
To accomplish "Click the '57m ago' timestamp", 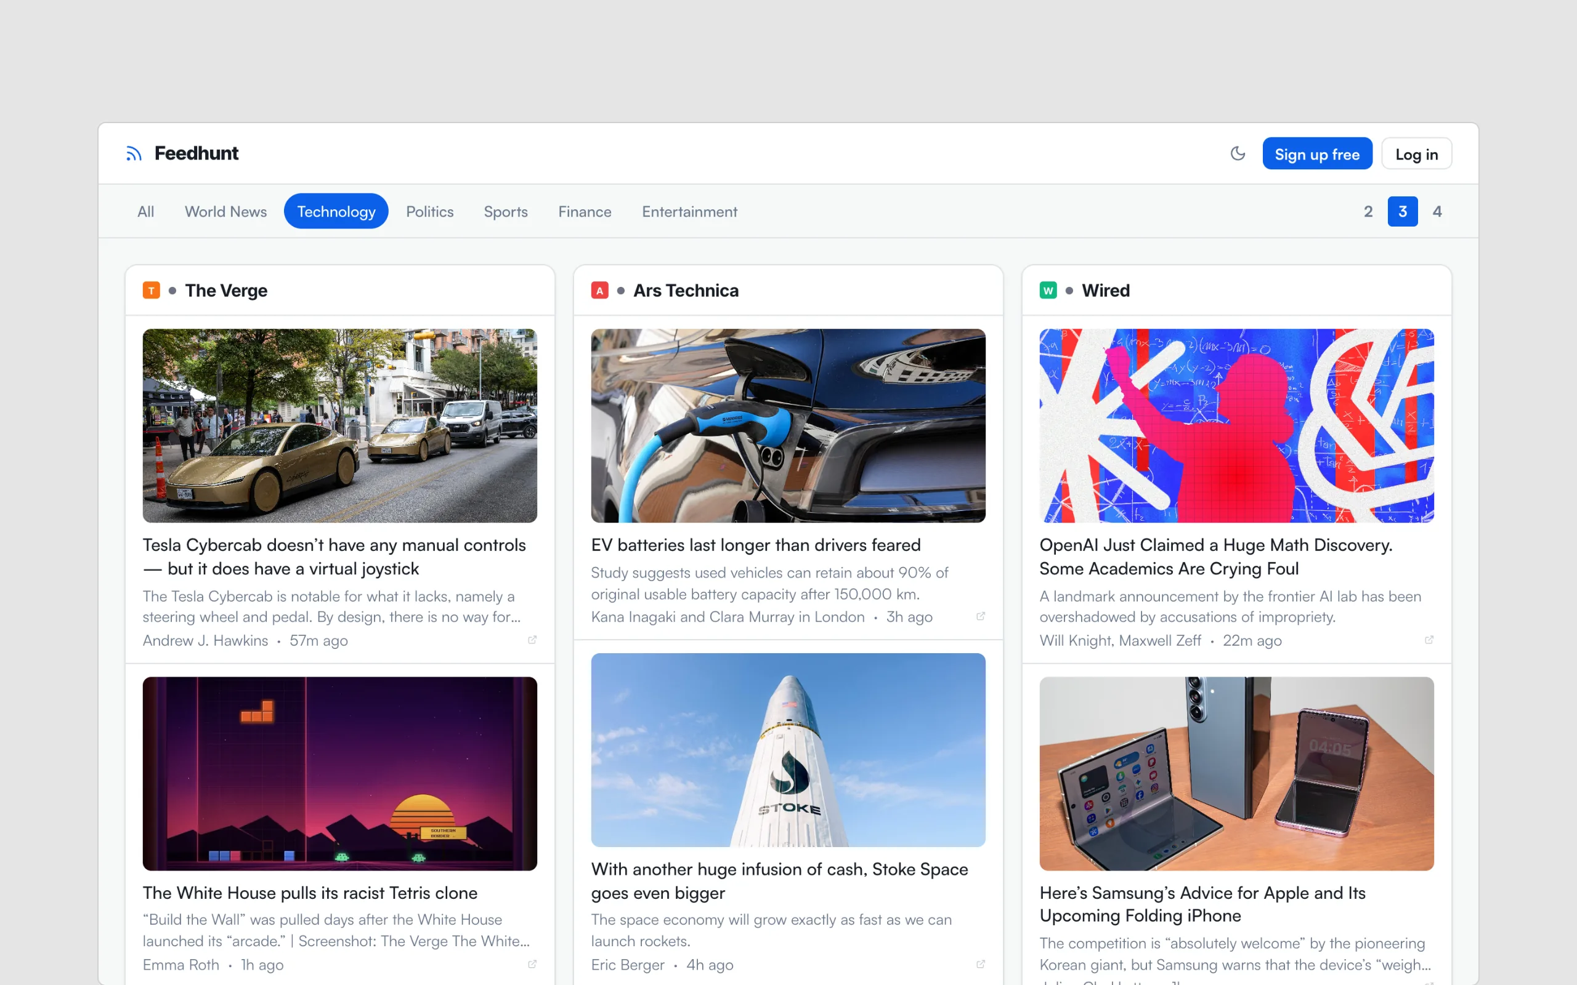I will tap(318, 640).
